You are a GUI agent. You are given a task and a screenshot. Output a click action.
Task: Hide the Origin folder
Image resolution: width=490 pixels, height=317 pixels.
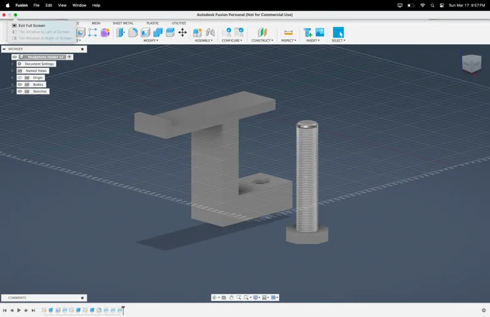pos(20,78)
